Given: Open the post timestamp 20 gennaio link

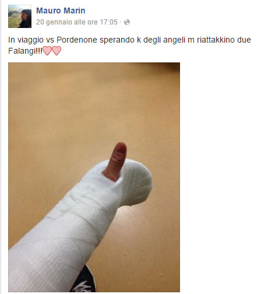Looking at the screenshot, I should [77, 22].
